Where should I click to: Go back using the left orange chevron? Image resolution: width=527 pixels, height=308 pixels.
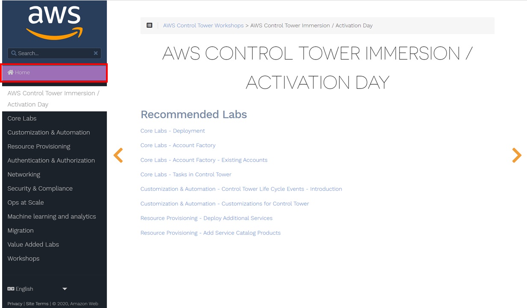coord(118,155)
